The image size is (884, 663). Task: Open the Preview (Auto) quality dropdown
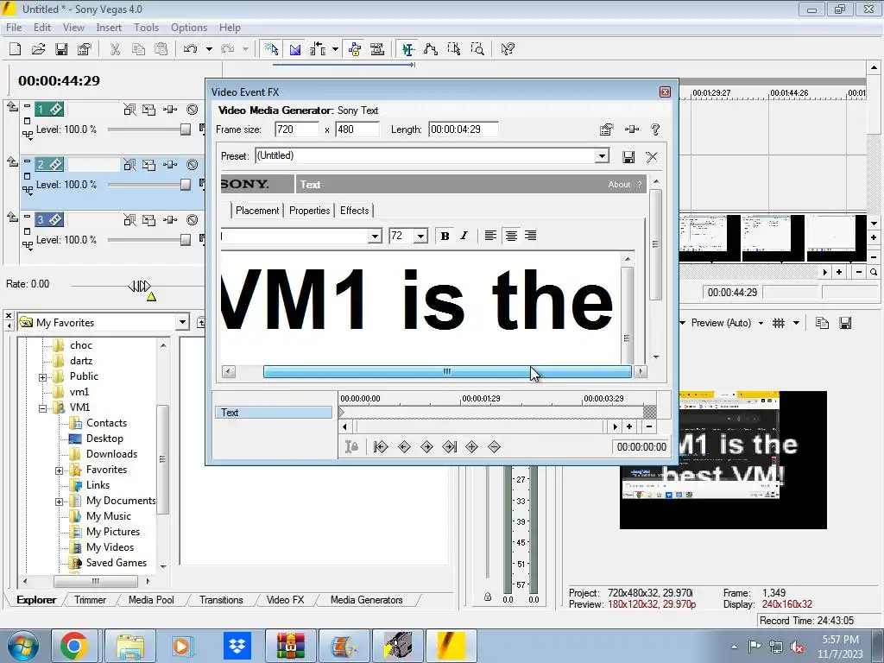tap(761, 323)
